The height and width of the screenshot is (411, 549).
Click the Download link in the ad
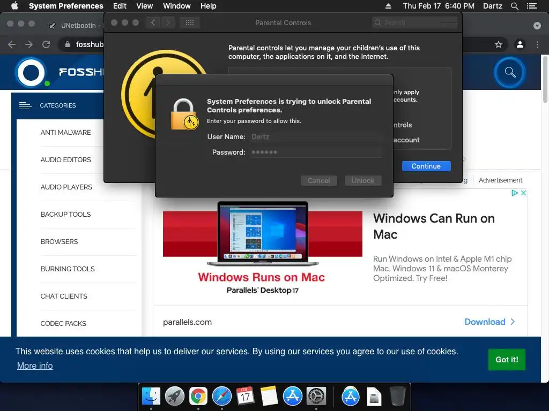(485, 322)
